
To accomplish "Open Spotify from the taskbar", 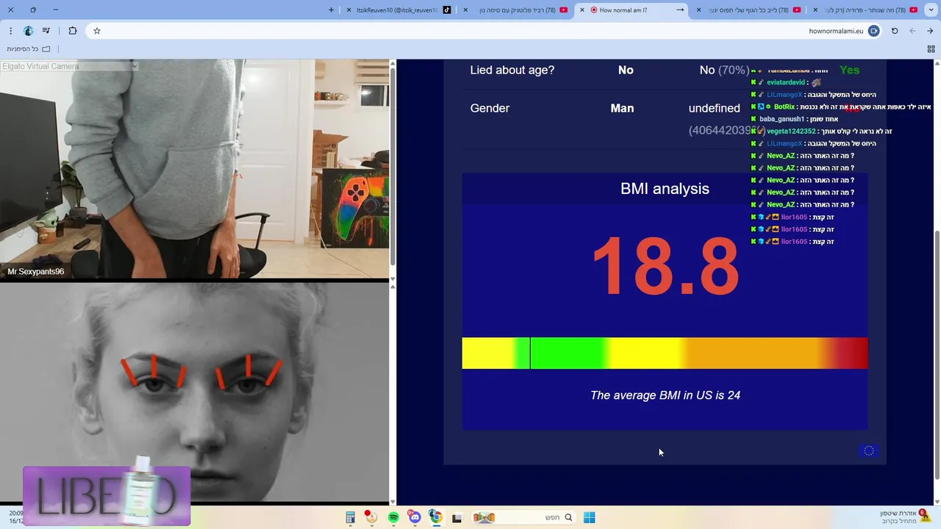I will [x=393, y=517].
